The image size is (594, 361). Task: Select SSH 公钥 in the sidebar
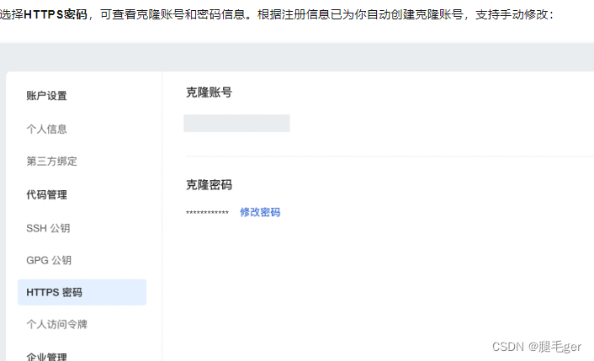pos(48,228)
